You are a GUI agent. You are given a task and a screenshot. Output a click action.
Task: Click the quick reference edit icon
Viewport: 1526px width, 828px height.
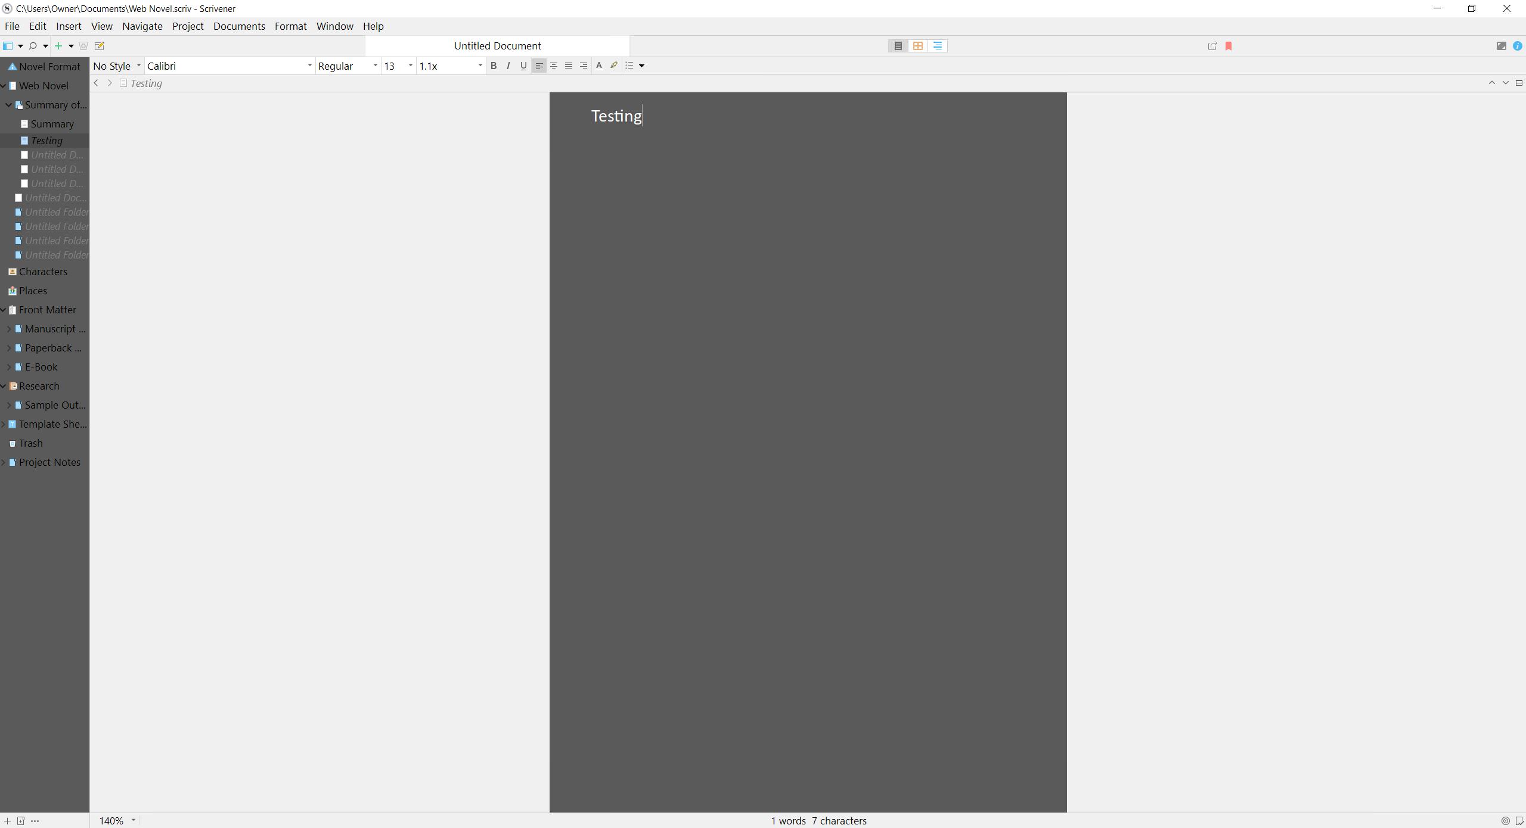pyautogui.click(x=100, y=46)
